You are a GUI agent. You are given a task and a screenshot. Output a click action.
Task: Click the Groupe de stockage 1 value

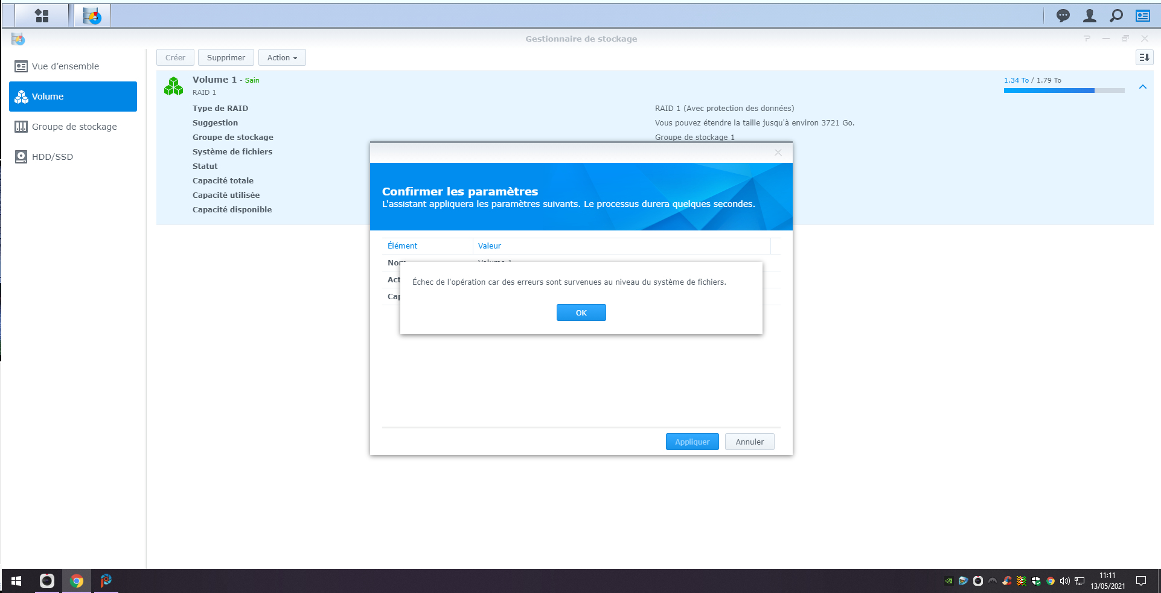695,138
